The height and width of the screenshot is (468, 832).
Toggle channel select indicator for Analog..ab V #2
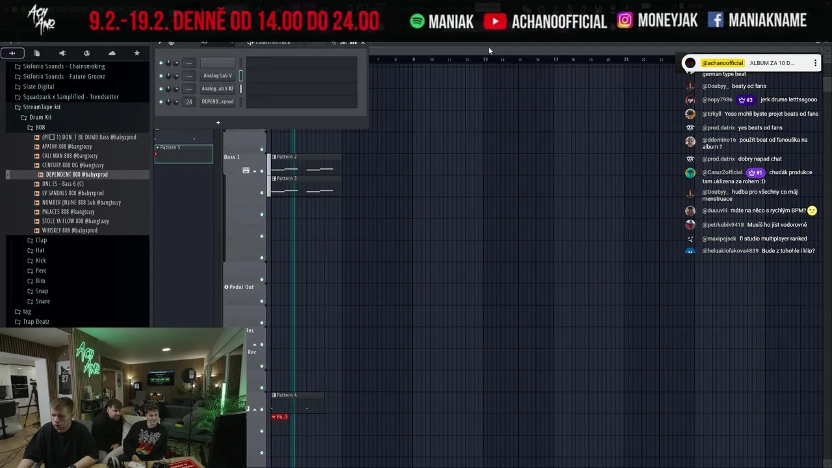[x=240, y=88]
